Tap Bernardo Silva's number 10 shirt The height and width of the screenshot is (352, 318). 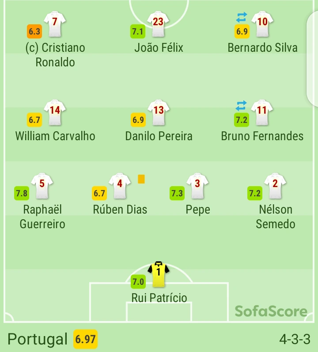262,24
